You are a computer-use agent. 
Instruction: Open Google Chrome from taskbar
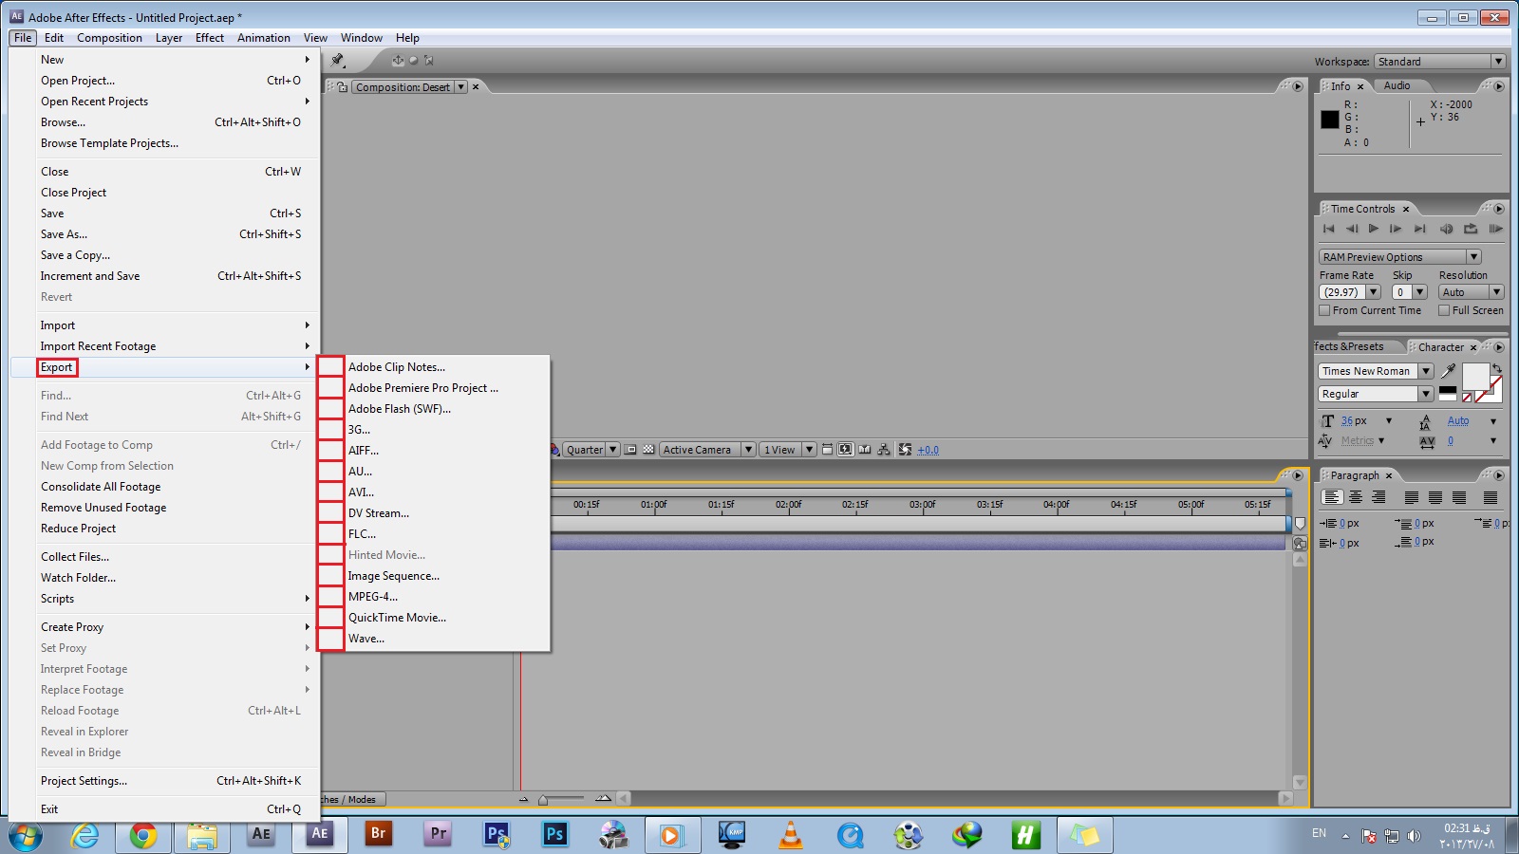point(143,835)
